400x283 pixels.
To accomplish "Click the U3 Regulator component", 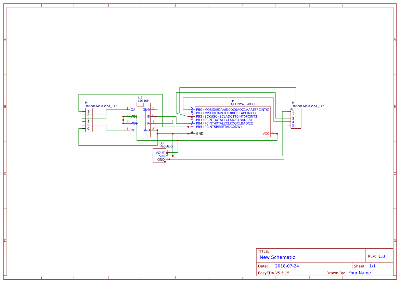I will click(x=159, y=156).
